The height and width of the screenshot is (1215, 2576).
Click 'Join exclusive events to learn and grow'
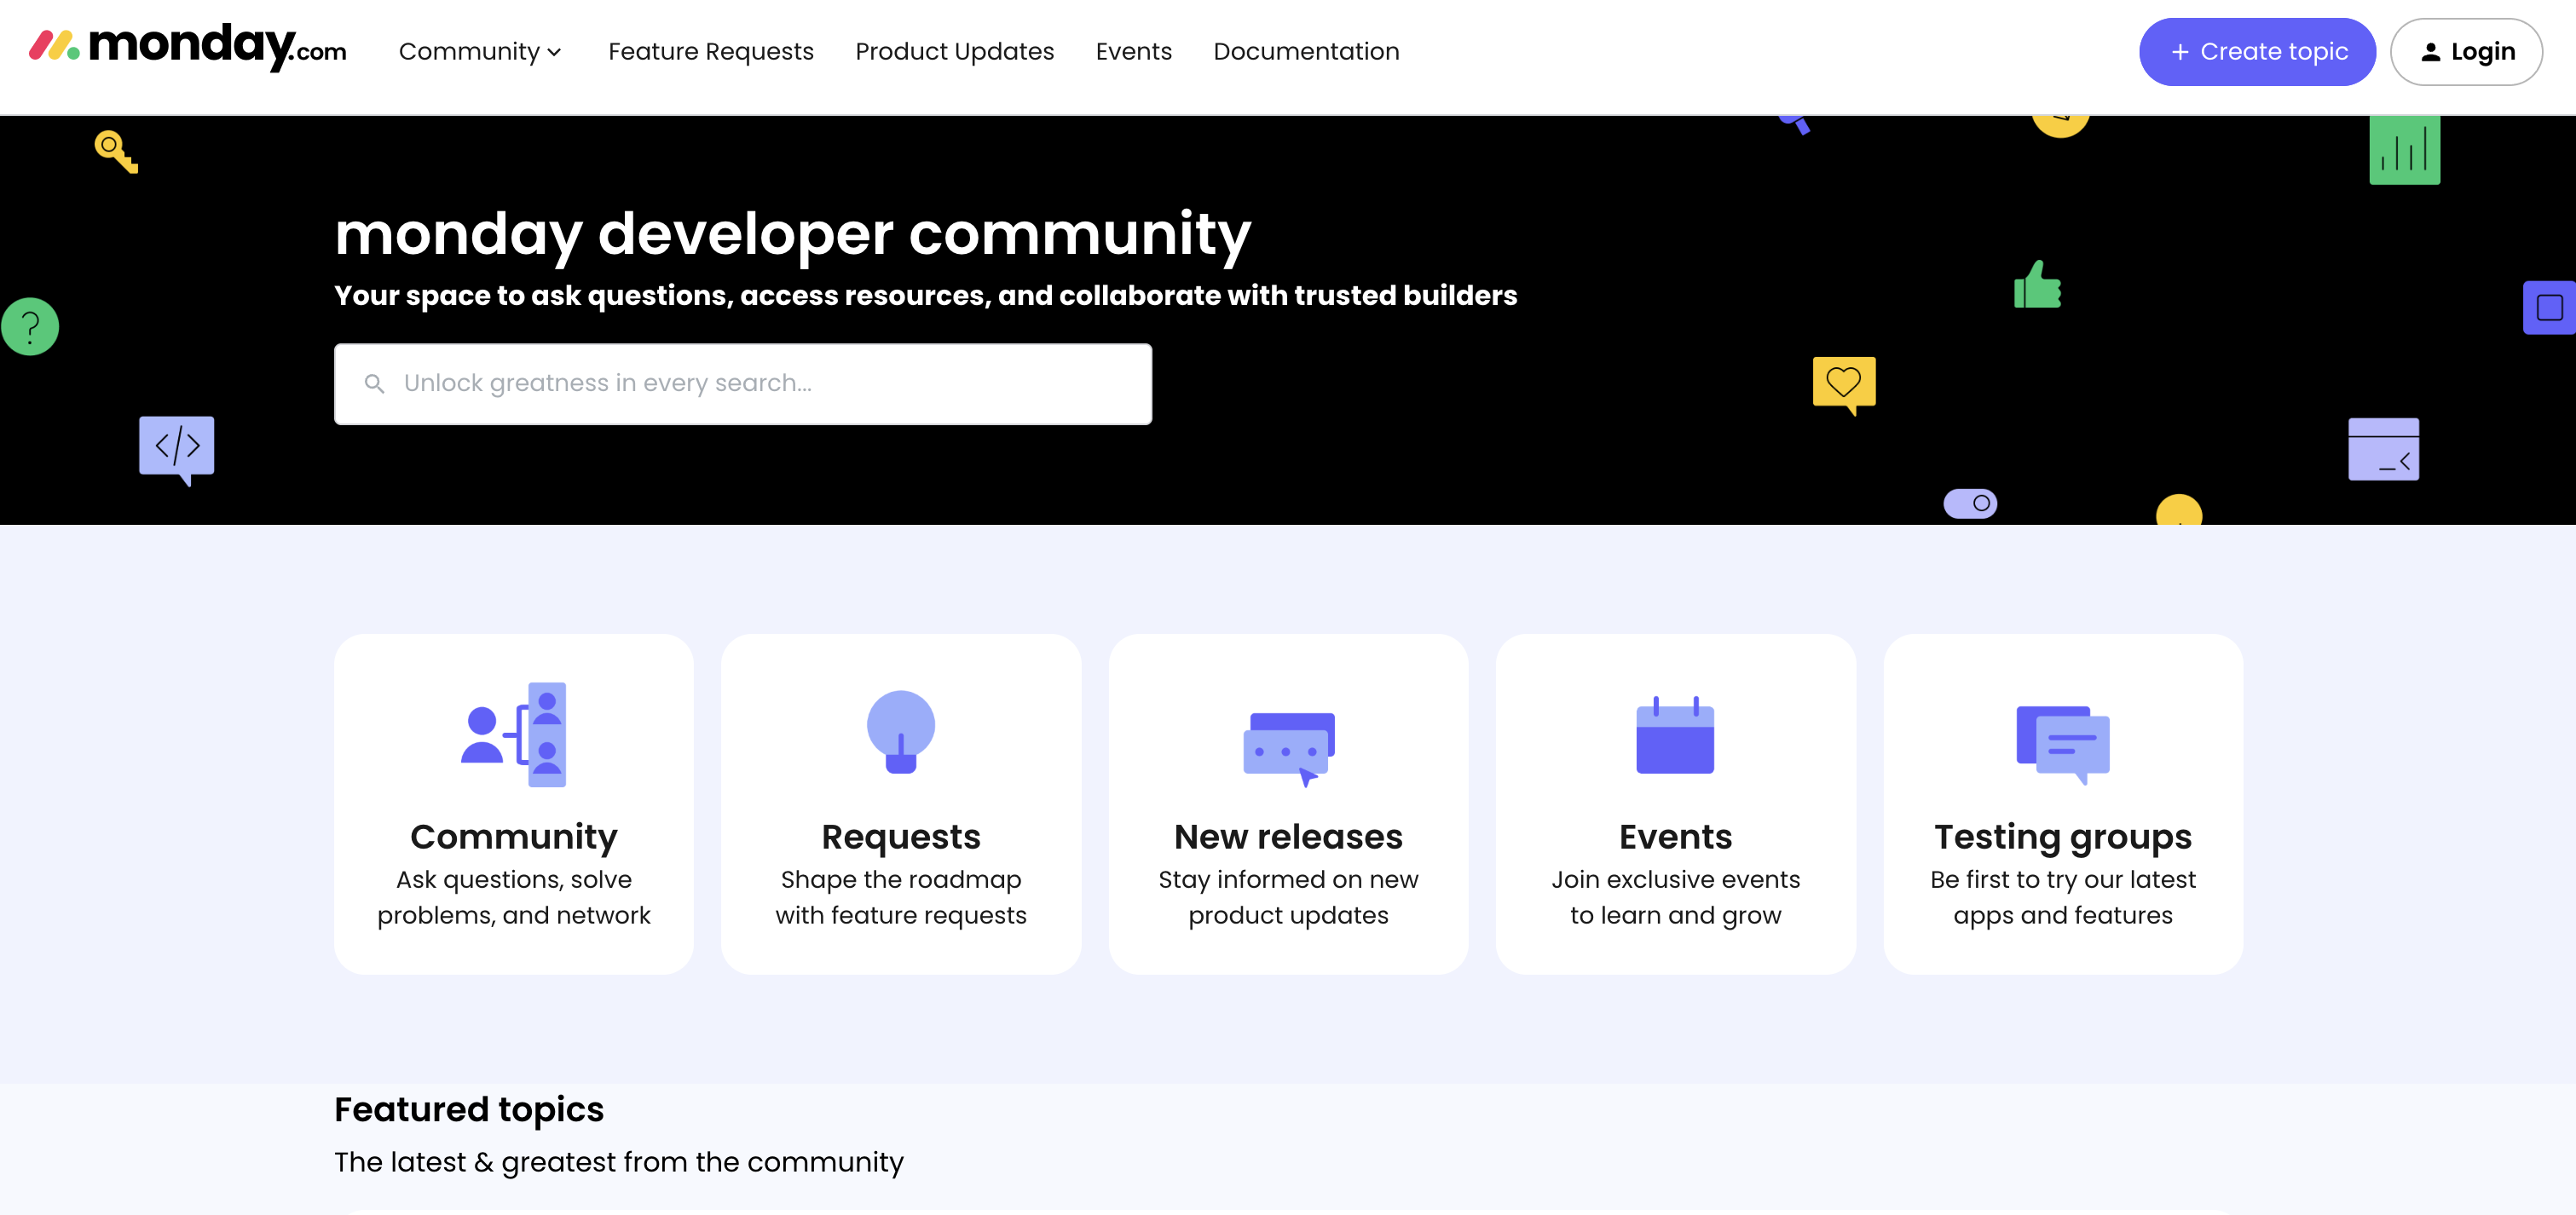point(1675,897)
